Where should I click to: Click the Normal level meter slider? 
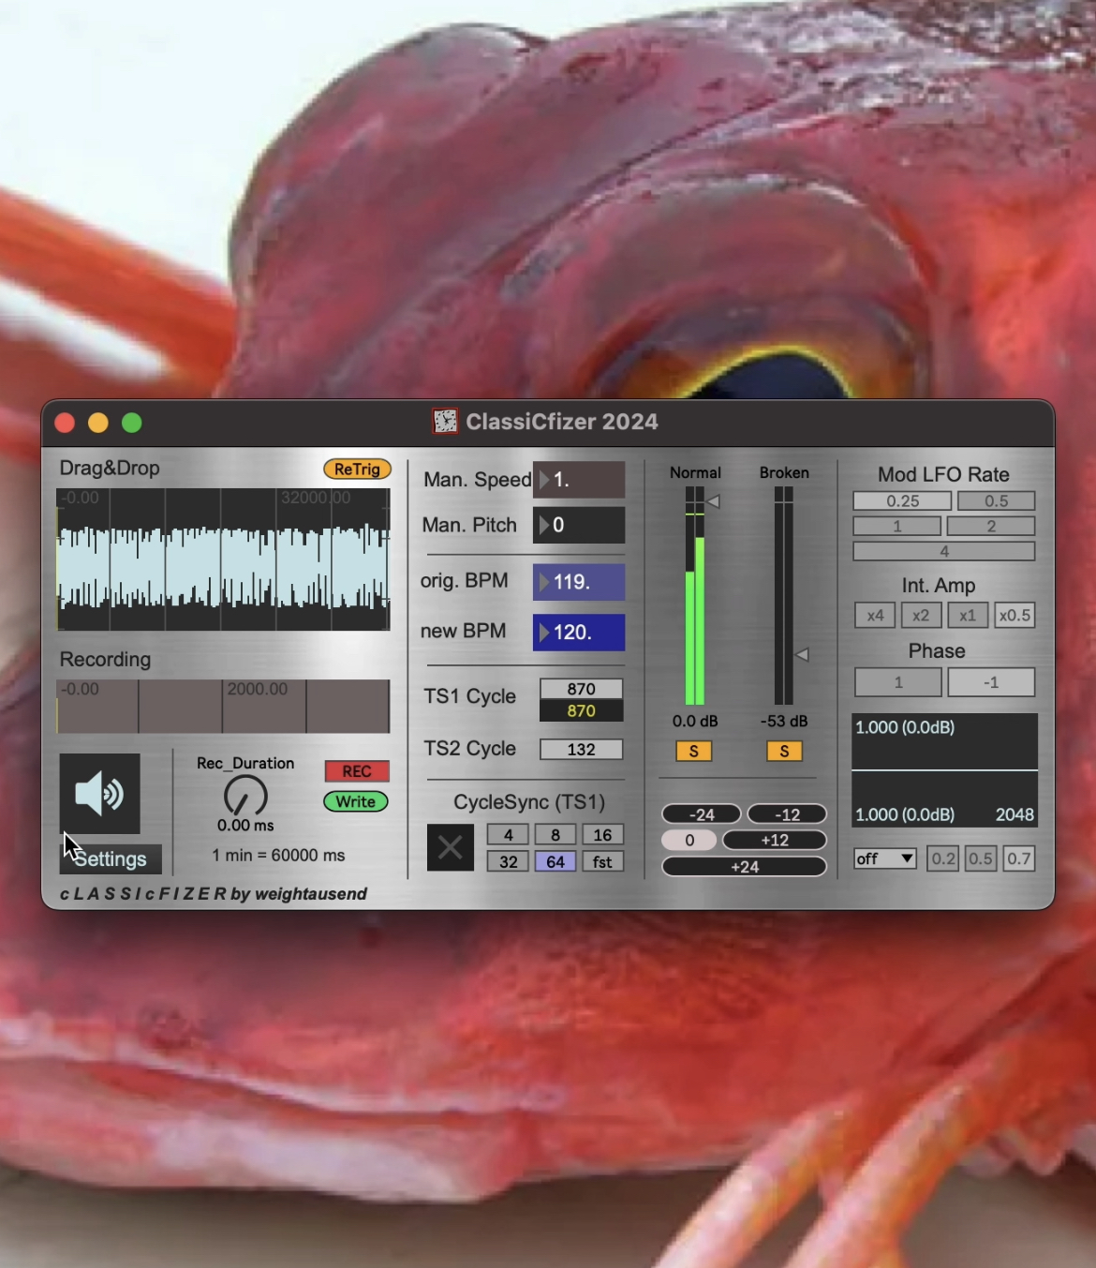[x=695, y=596]
